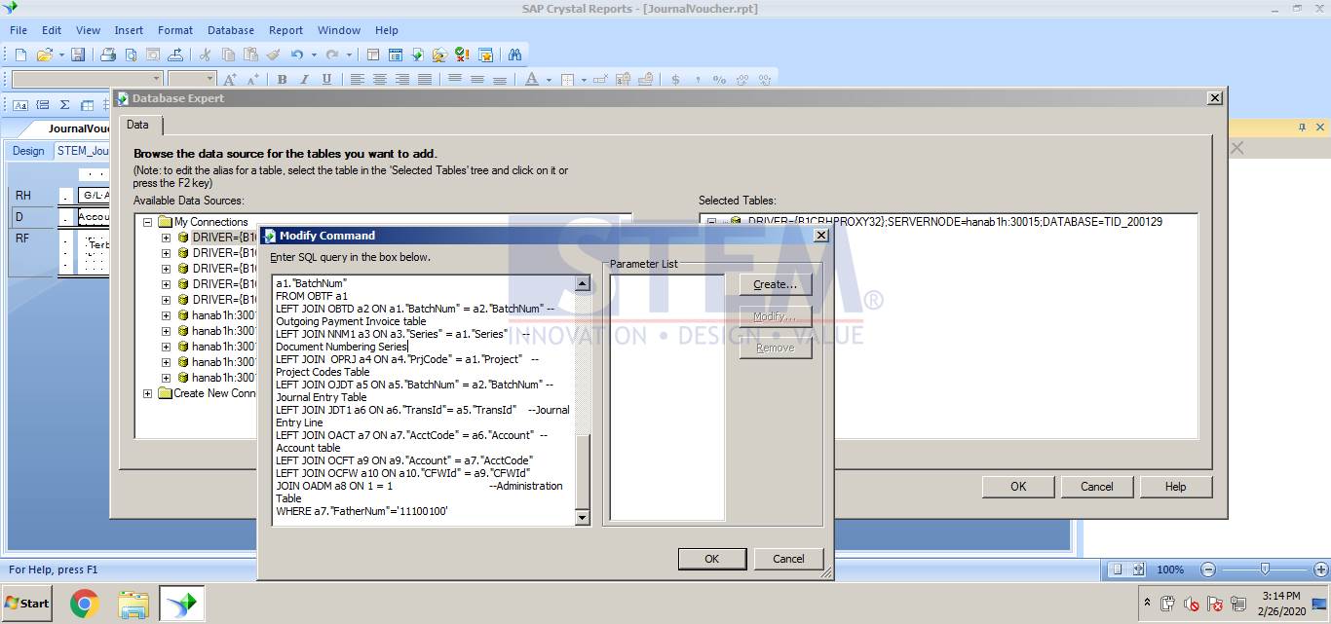
Task: Click the Align Right icon
Action: [401, 79]
